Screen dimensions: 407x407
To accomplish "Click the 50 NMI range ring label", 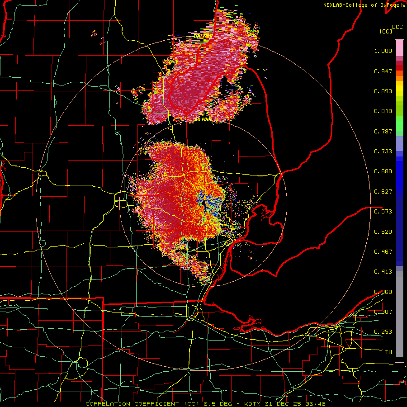I will pyautogui.click(x=203, y=120).
